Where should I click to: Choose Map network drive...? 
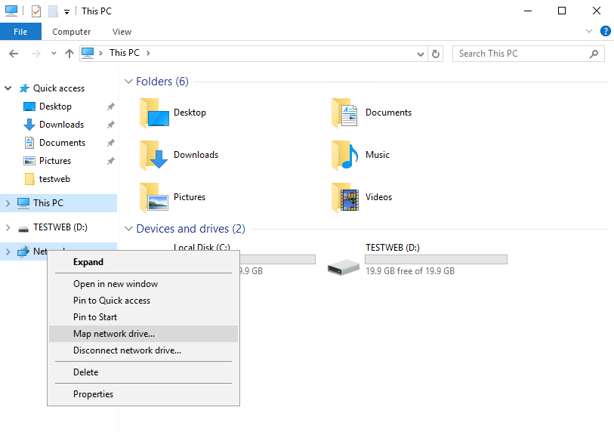143,334
